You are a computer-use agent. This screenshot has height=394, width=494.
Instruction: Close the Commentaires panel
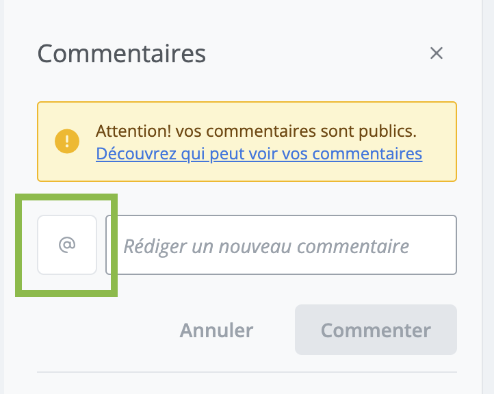[x=437, y=53]
